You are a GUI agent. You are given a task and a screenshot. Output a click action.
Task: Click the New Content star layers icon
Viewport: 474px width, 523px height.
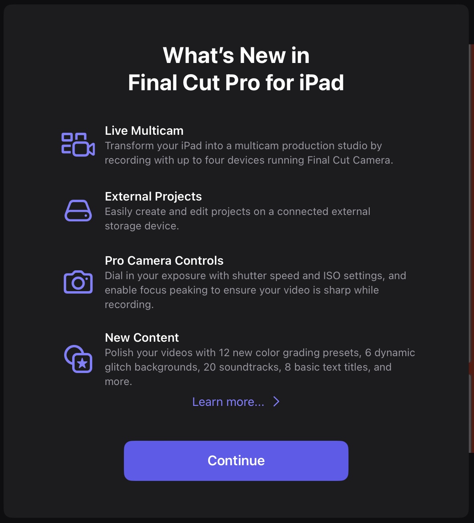78,359
